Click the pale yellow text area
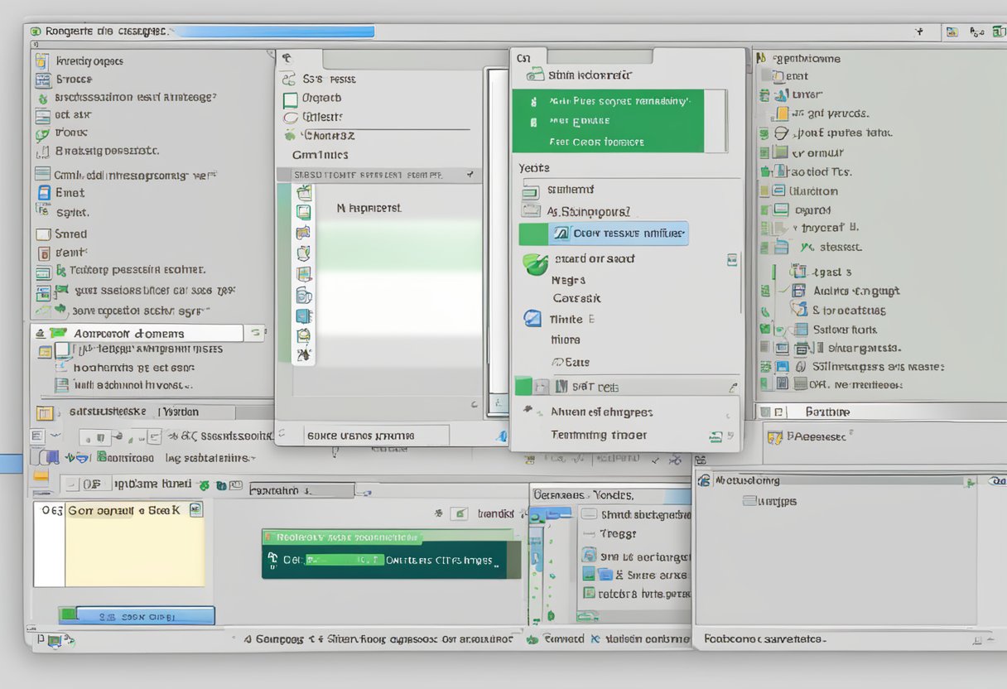The height and width of the screenshot is (689, 1007). [x=135, y=552]
